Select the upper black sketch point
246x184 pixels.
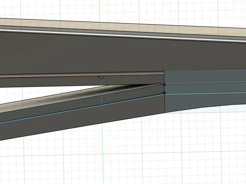(165, 85)
